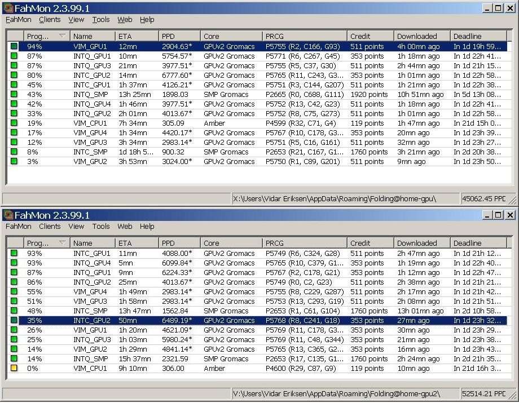Screen dimensions: 519x403
Task: Click green status icon for INTC_SMP 48% row, bottom window
Action: pyautogui.click(x=14, y=311)
